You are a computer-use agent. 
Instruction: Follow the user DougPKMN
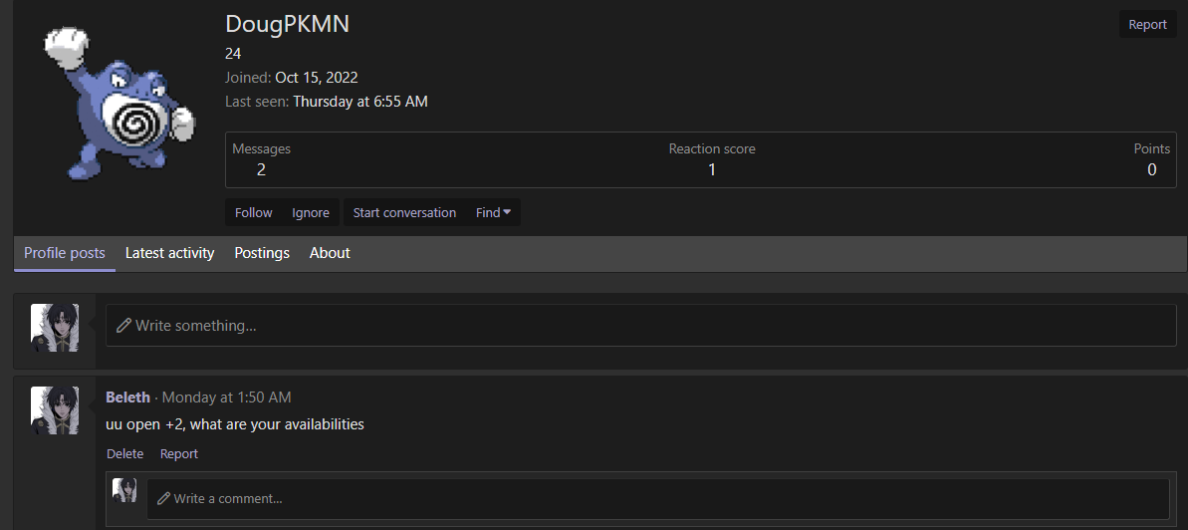tap(253, 212)
